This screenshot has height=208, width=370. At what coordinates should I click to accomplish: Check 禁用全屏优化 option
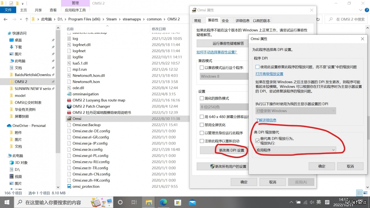pyautogui.click(x=202, y=125)
